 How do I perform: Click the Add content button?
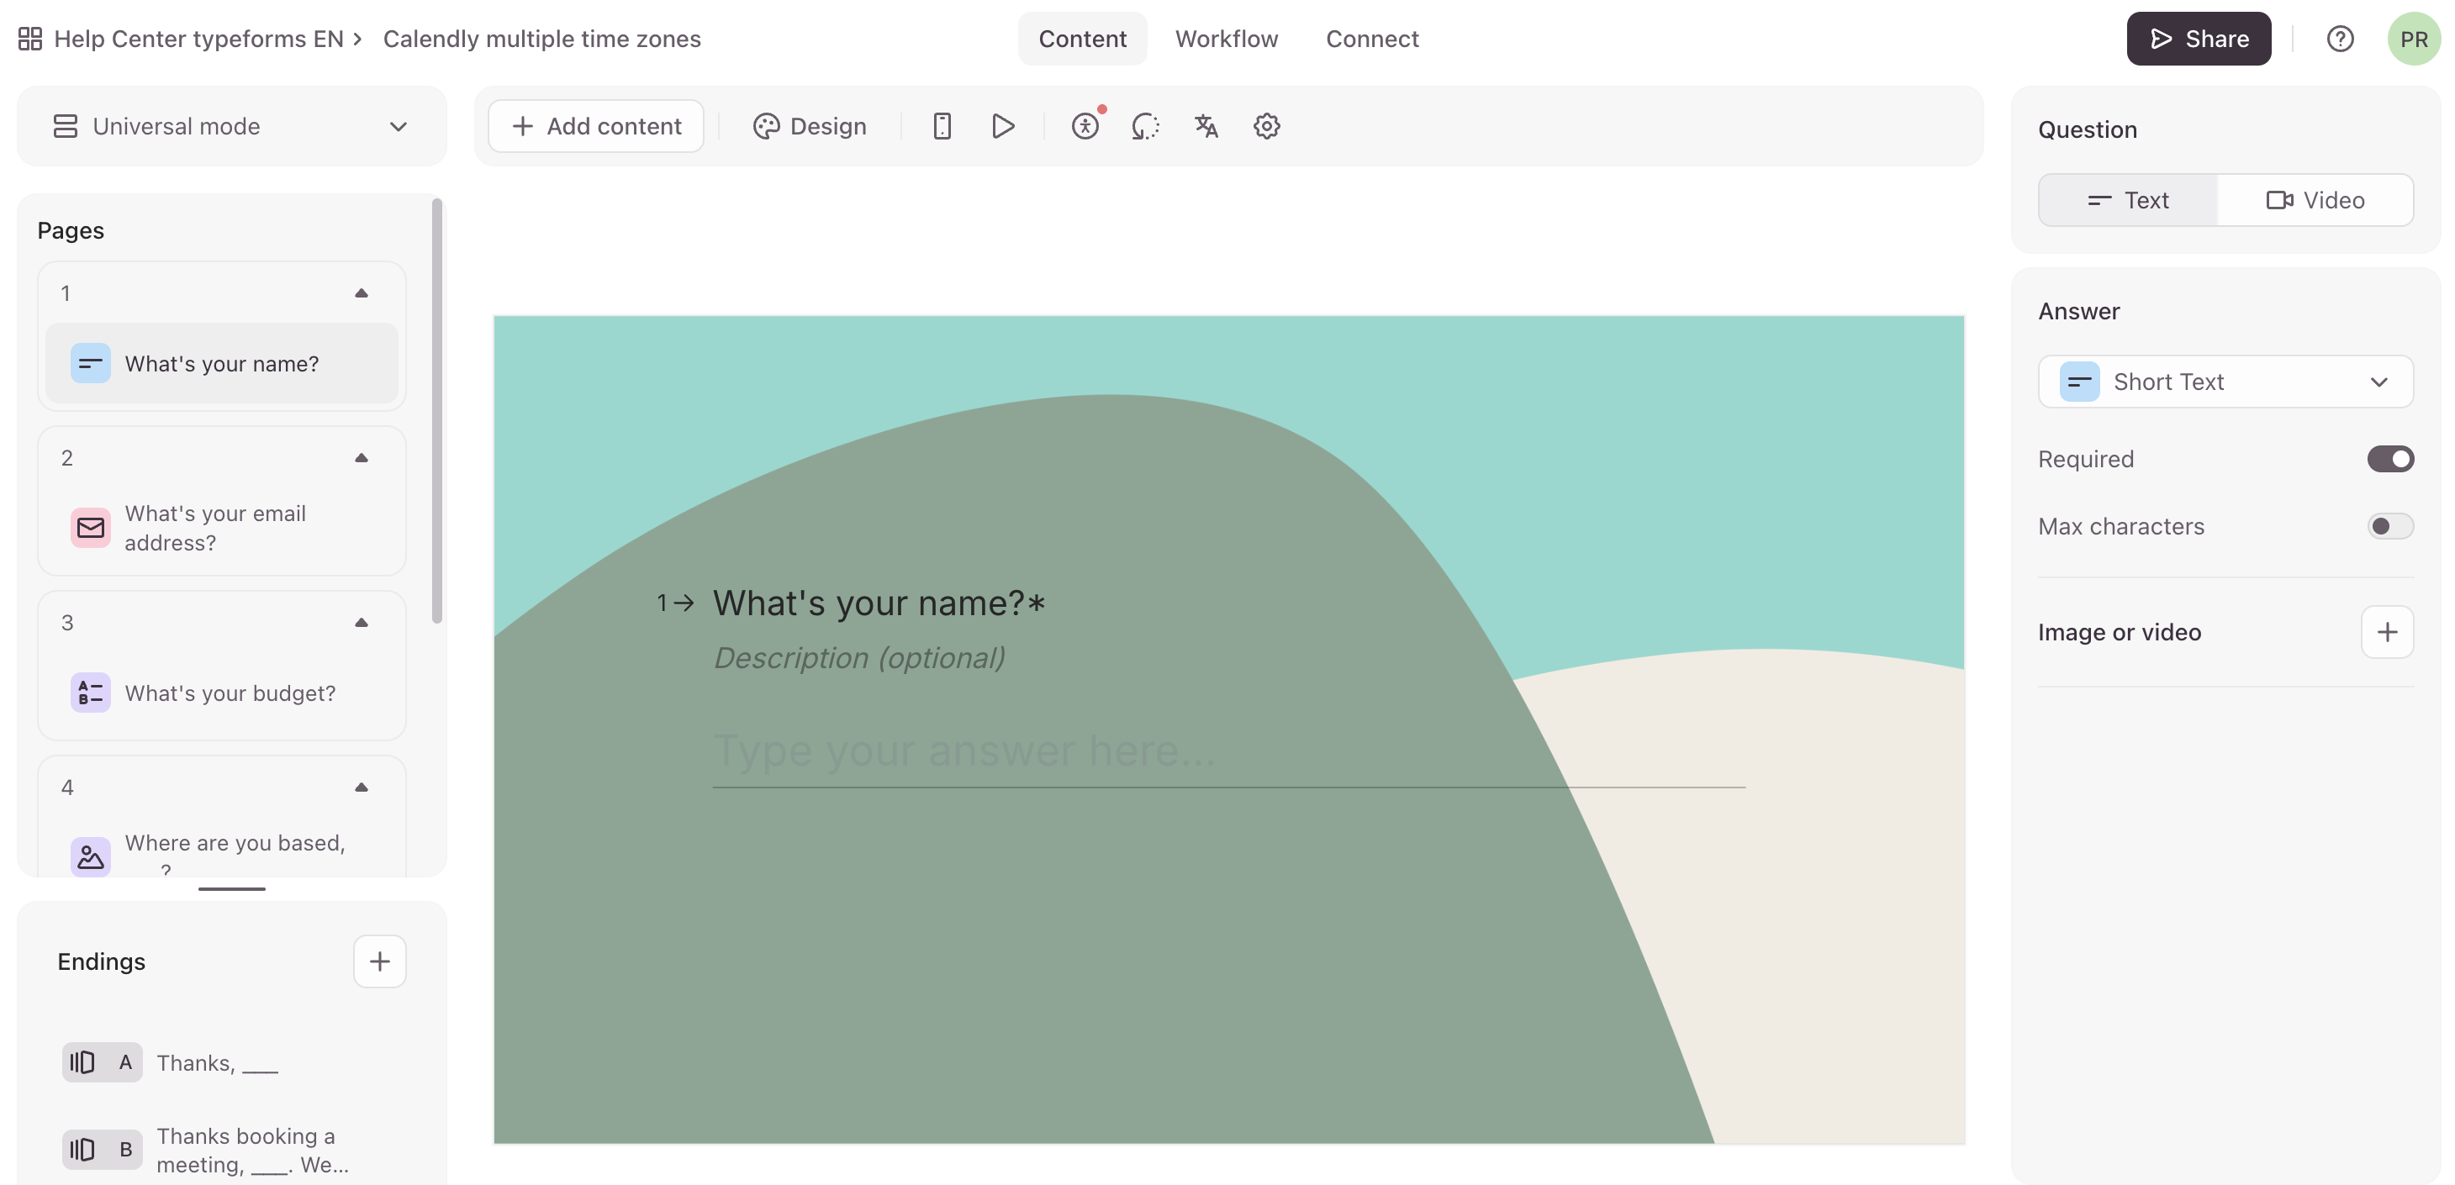(x=597, y=126)
